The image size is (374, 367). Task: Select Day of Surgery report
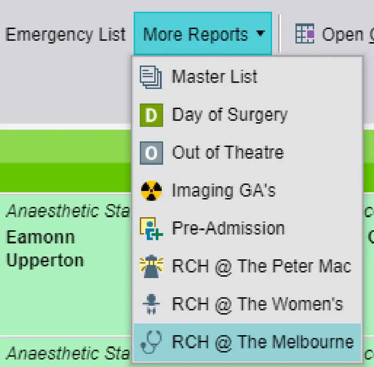(229, 114)
